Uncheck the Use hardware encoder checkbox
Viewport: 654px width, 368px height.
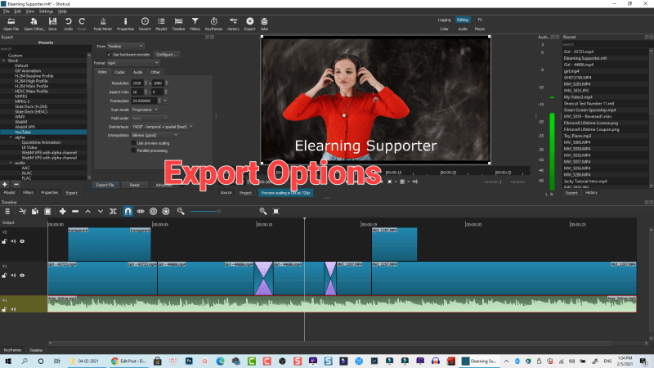point(110,54)
